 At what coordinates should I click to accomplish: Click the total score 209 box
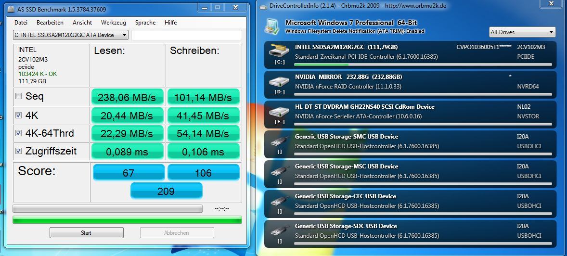pos(166,191)
